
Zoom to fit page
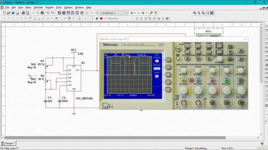[x=208, y=13]
